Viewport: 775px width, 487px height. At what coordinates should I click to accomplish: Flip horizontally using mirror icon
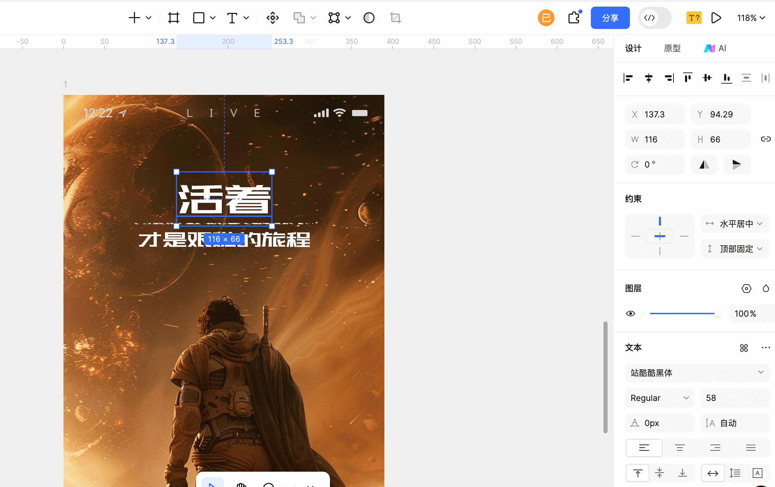[x=704, y=164]
